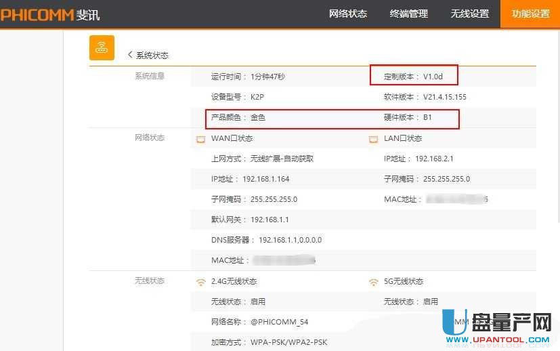560x351 pixels.
Task: Click the LAN口状态 port icon
Action: [x=373, y=139]
